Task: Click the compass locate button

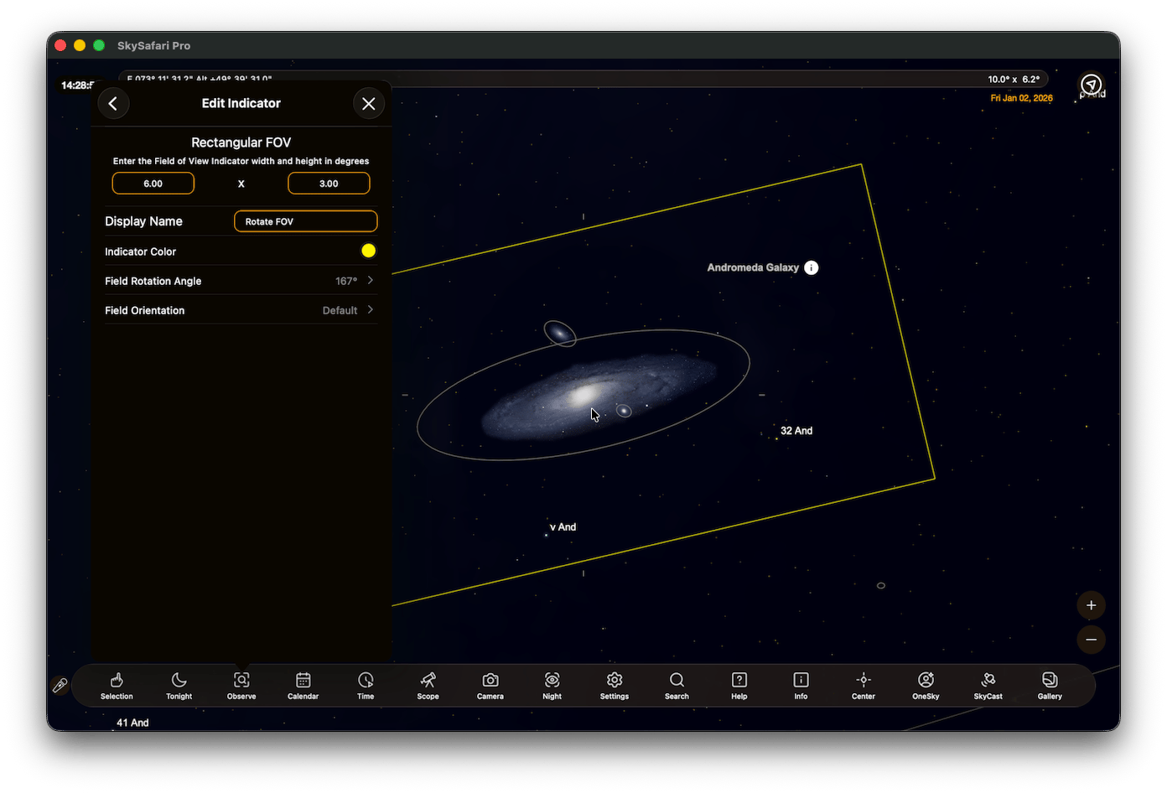Action: click(x=1091, y=85)
